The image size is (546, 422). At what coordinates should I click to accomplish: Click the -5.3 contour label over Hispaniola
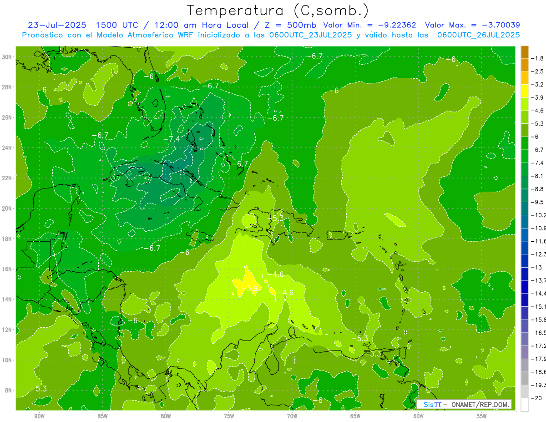(x=276, y=219)
